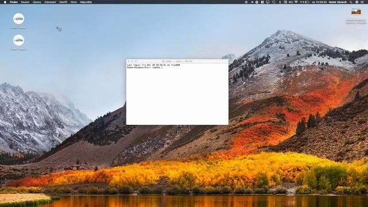The width and height of the screenshot is (368, 207).
Task: Open the Bluetooth status menu
Action: point(280,2)
